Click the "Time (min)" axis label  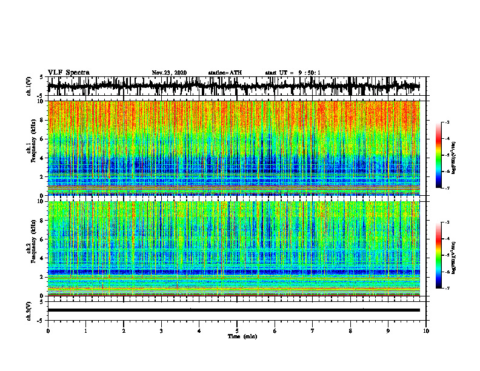pos(242,336)
